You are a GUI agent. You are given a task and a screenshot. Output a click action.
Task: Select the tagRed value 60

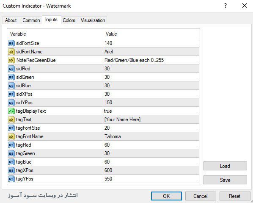(x=107, y=145)
